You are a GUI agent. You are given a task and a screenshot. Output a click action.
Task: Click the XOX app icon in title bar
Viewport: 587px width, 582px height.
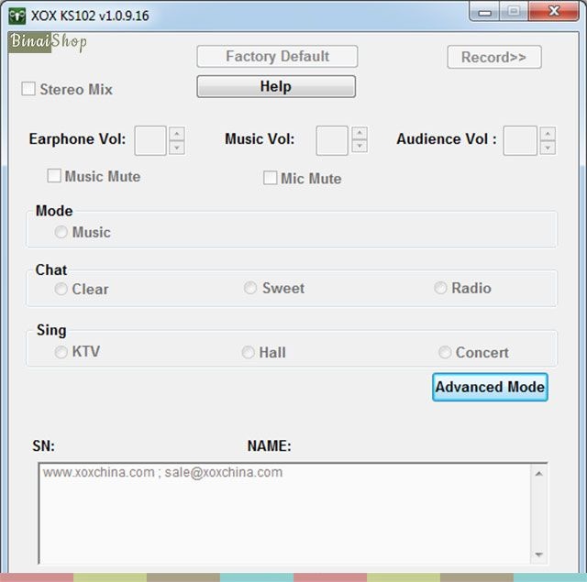tap(17, 16)
